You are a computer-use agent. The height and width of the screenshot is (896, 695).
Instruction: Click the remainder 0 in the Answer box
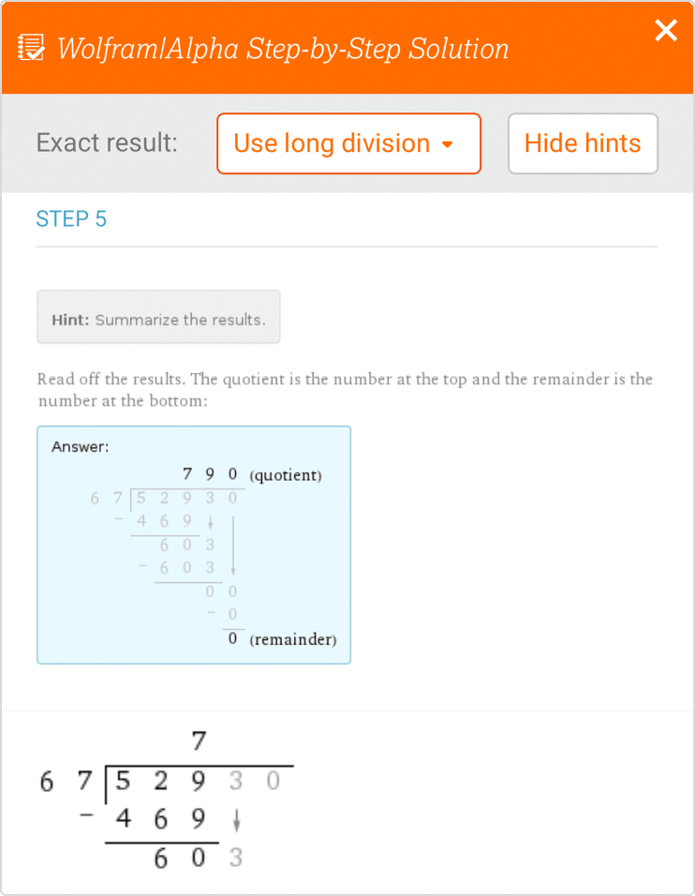coord(231,638)
